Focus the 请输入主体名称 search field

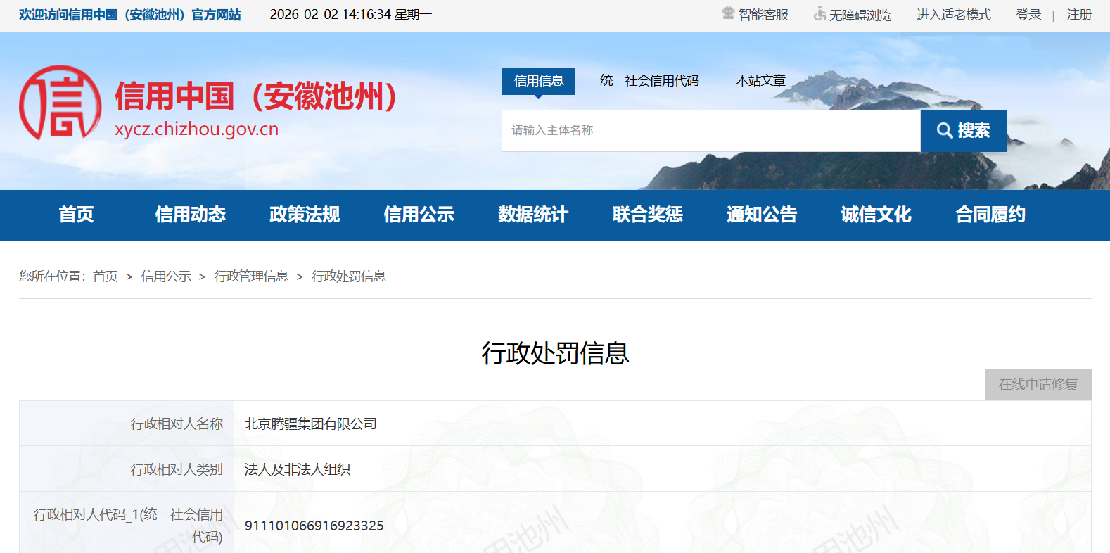710,131
